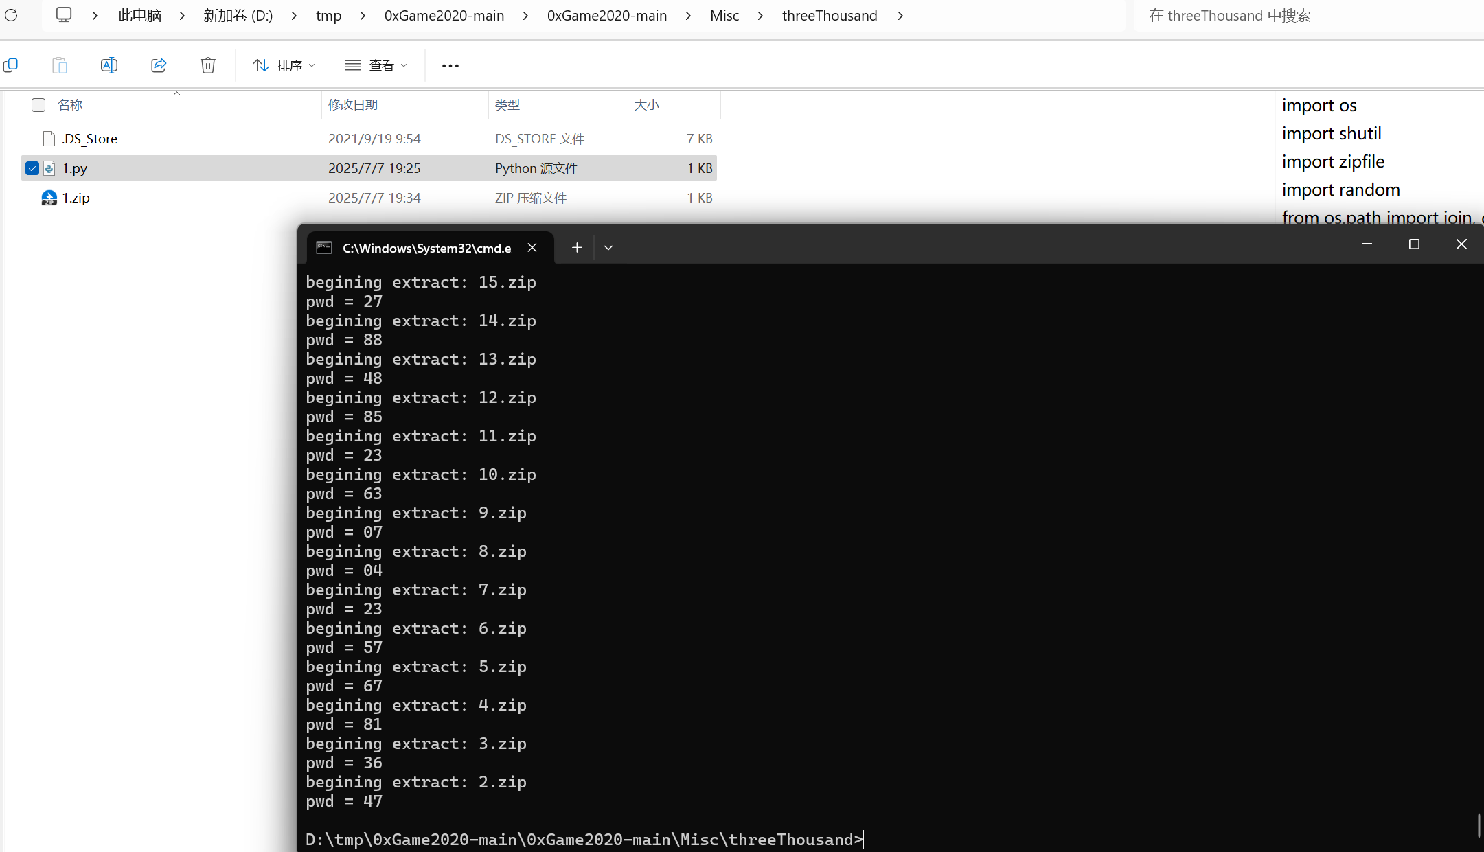The height and width of the screenshot is (852, 1484).
Task: Sort by 名称 column header
Action: [x=70, y=105]
